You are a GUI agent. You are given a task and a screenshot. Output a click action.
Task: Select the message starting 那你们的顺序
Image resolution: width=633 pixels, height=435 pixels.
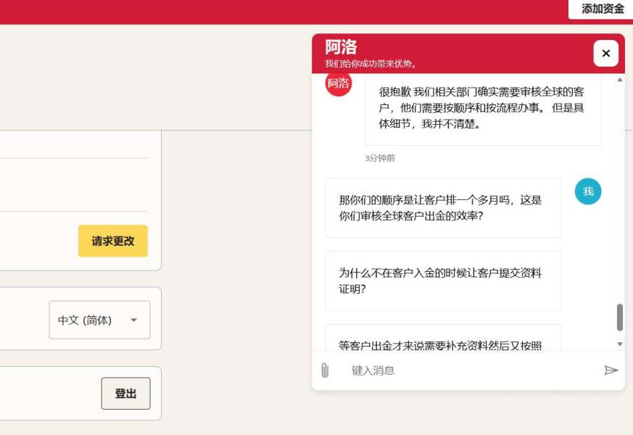443,208
